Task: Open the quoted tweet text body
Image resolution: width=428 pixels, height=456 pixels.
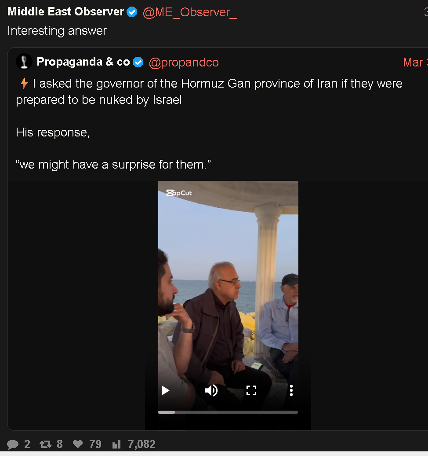Action: pyautogui.click(x=209, y=124)
